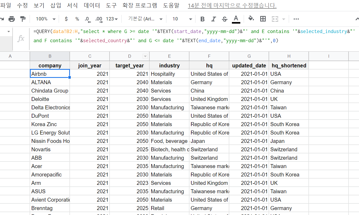This screenshot has height=215, width=359.
Task: Select the Airbnb cell
Action: point(50,74)
